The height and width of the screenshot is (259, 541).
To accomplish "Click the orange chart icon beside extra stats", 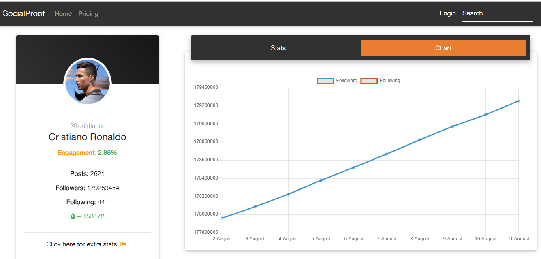I will coord(123,244).
